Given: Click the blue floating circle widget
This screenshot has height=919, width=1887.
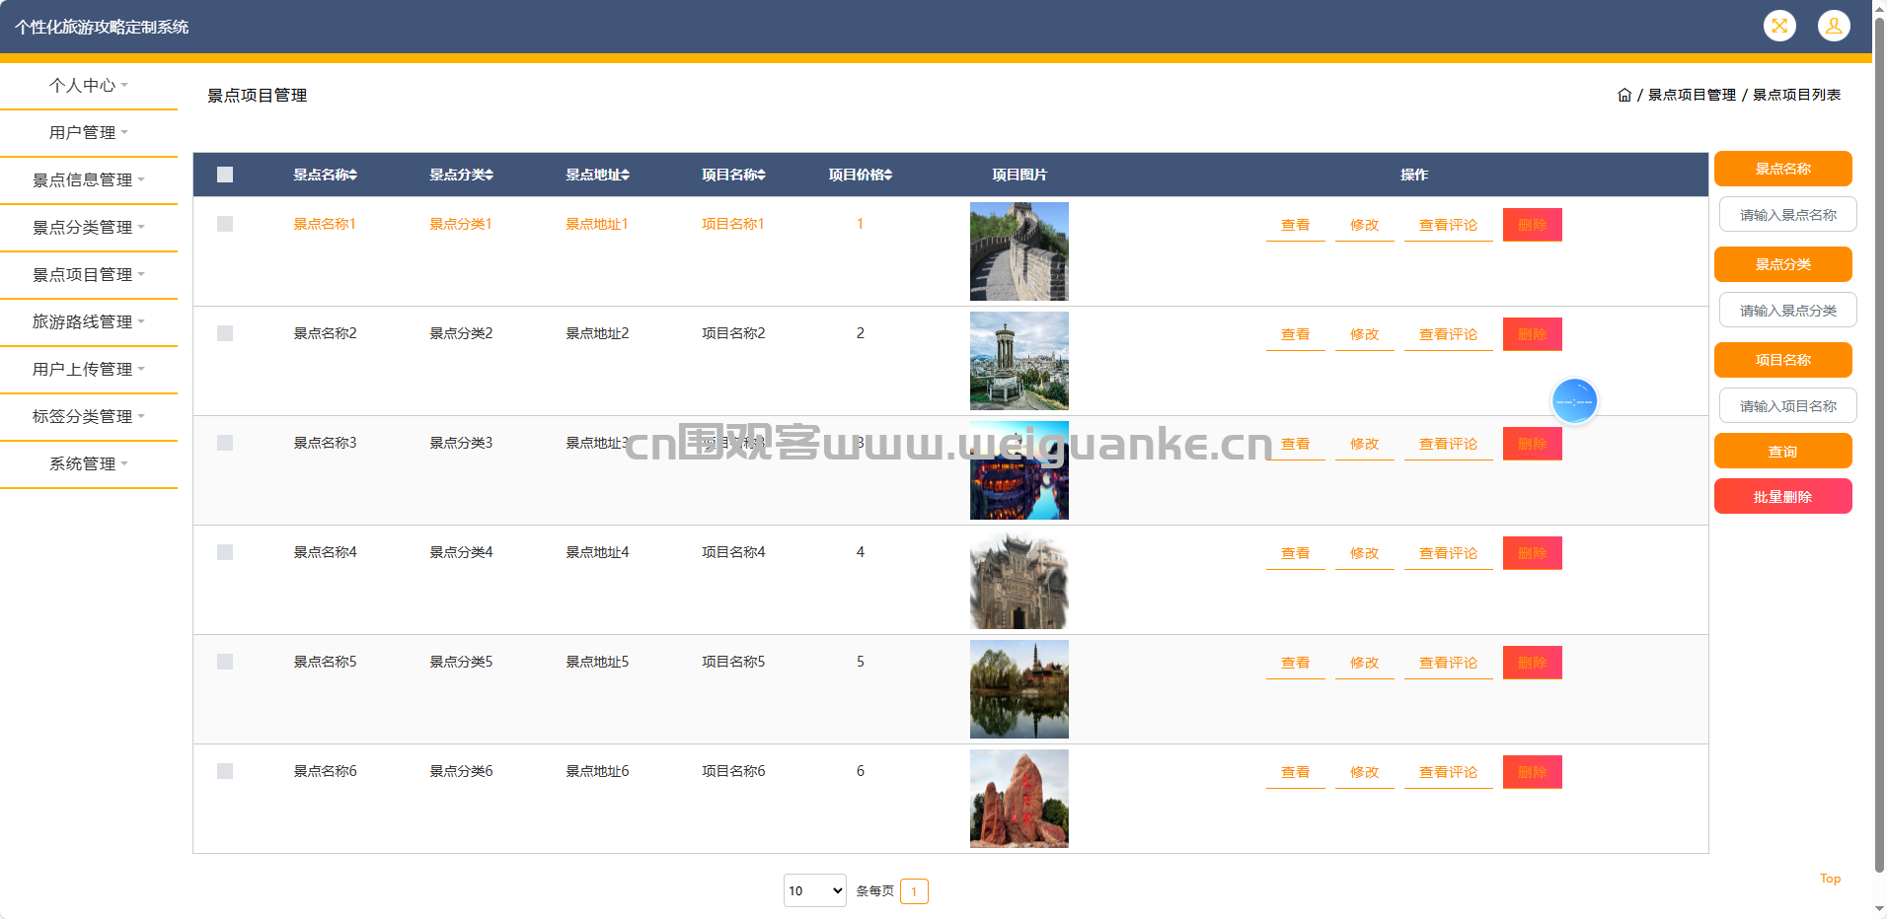Looking at the screenshot, I should click(1573, 401).
